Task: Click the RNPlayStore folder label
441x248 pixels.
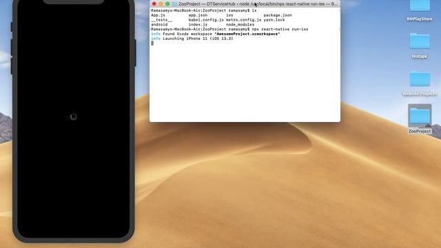Action: pyautogui.click(x=420, y=19)
